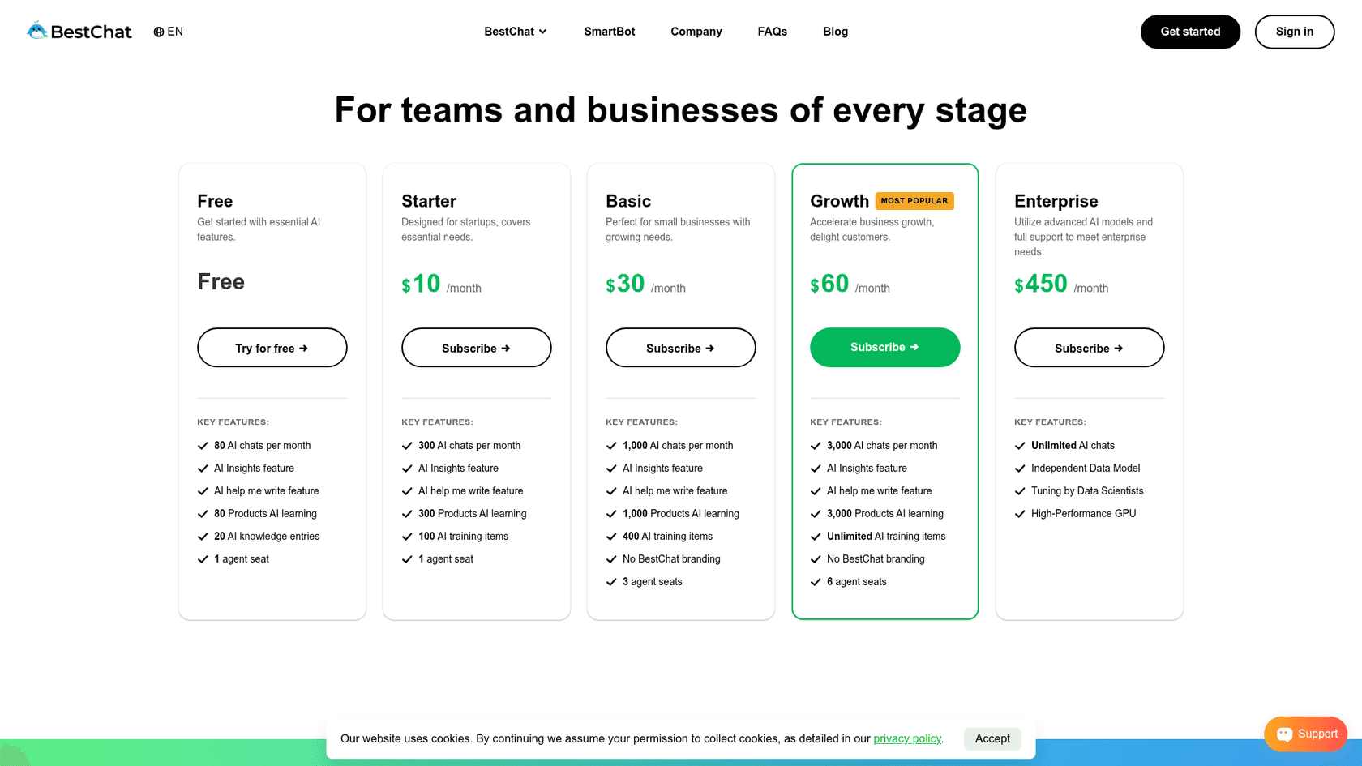Click checkmark next to 6 agent seats
Image resolution: width=1362 pixels, height=766 pixels.
point(816,582)
